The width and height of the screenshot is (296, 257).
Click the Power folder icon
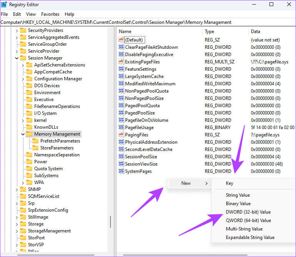tap(29, 162)
